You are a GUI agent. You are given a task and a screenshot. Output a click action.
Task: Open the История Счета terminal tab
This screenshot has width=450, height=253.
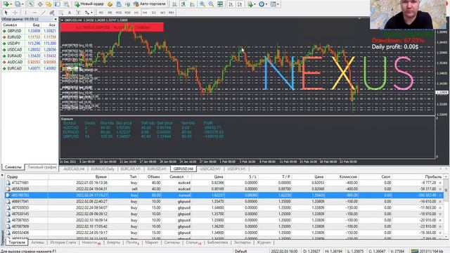pyautogui.click(x=63, y=242)
